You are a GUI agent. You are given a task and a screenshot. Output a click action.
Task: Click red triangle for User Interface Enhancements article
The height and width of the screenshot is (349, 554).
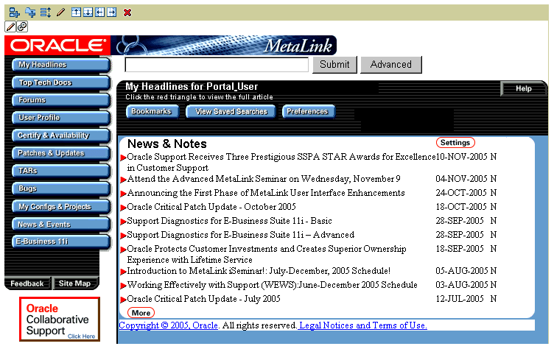click(x=123, y=194)
